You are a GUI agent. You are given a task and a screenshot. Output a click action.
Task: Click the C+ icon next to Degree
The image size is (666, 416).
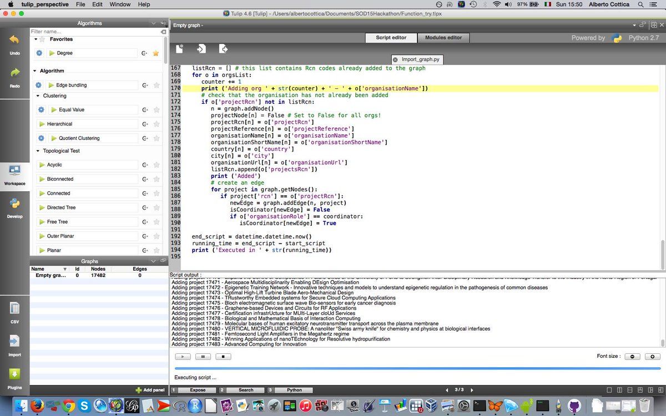(x=145, y=53)
